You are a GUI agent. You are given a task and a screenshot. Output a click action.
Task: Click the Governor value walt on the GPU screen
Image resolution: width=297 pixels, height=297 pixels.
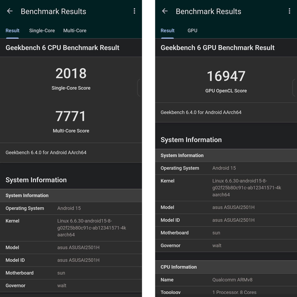coord(217,246)
